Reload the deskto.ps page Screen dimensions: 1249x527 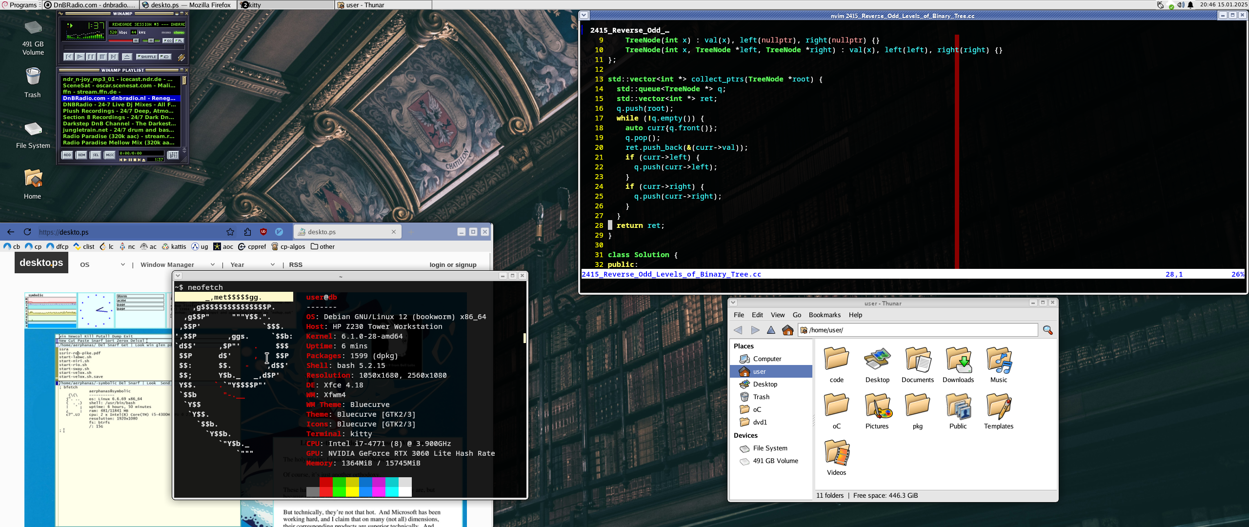27,232
